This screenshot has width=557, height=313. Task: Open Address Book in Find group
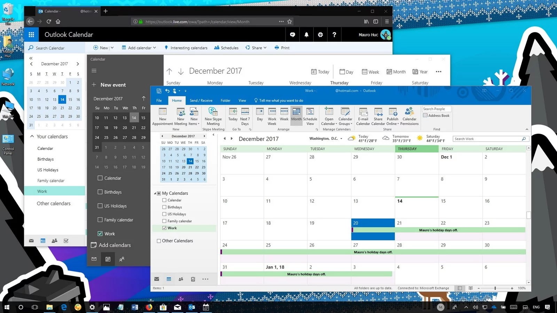point(436,115)
